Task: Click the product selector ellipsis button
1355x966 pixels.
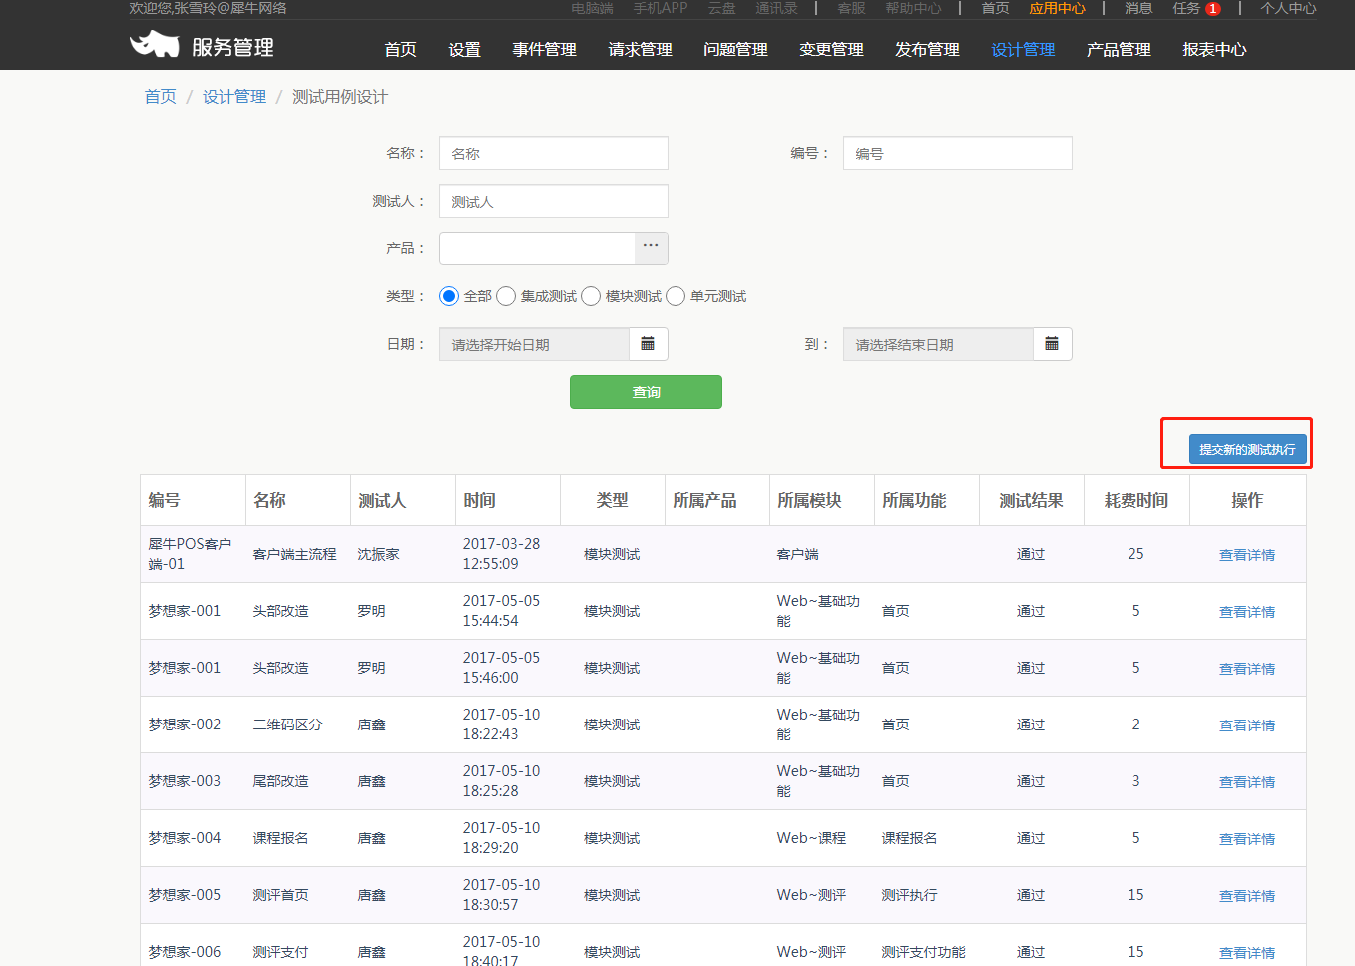Action: 651,248
